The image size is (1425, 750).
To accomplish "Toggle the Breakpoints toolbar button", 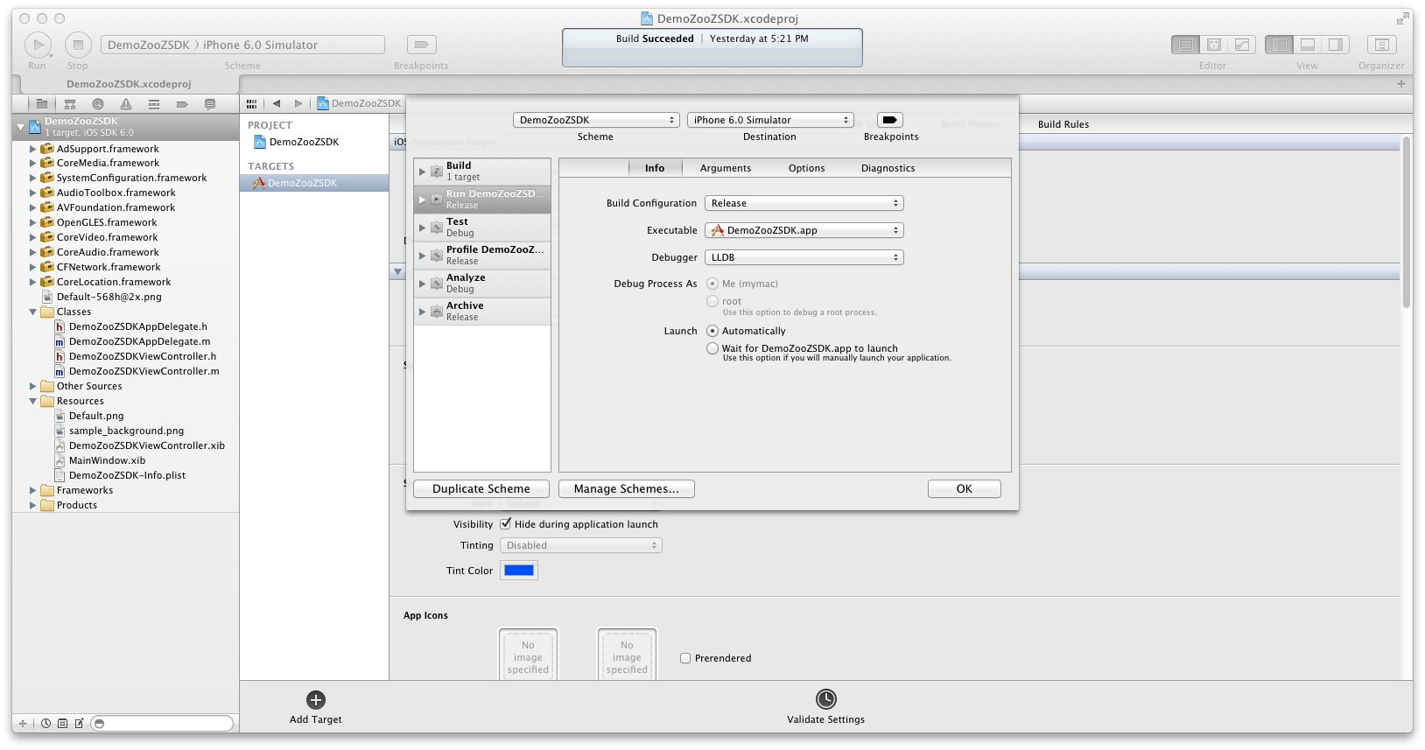I will point(421,45).
